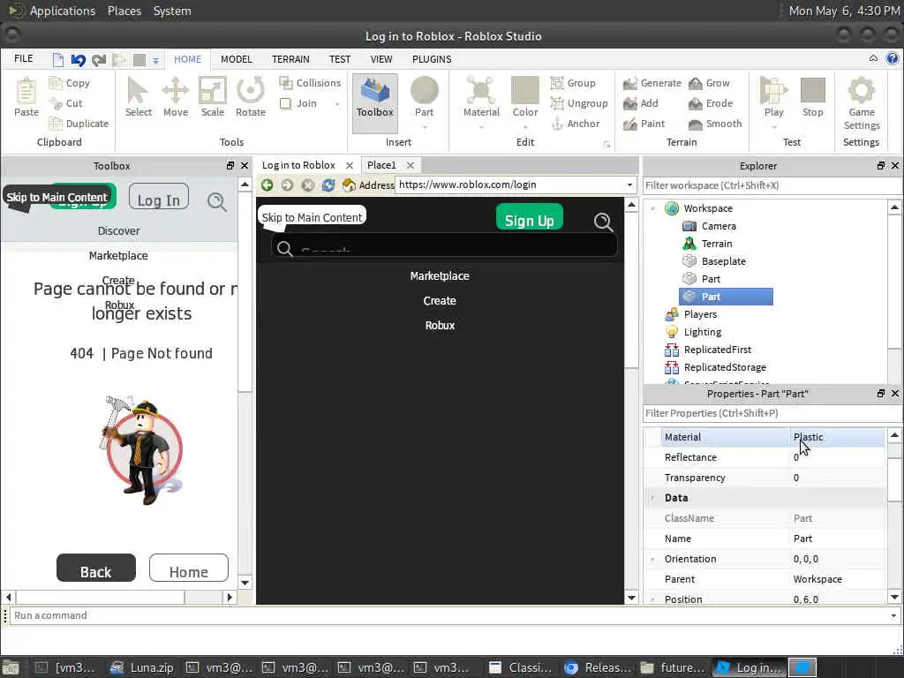Collapse the Data properties section
The height and width of the screenshot is (678, 904).
[x=652, y=498]
